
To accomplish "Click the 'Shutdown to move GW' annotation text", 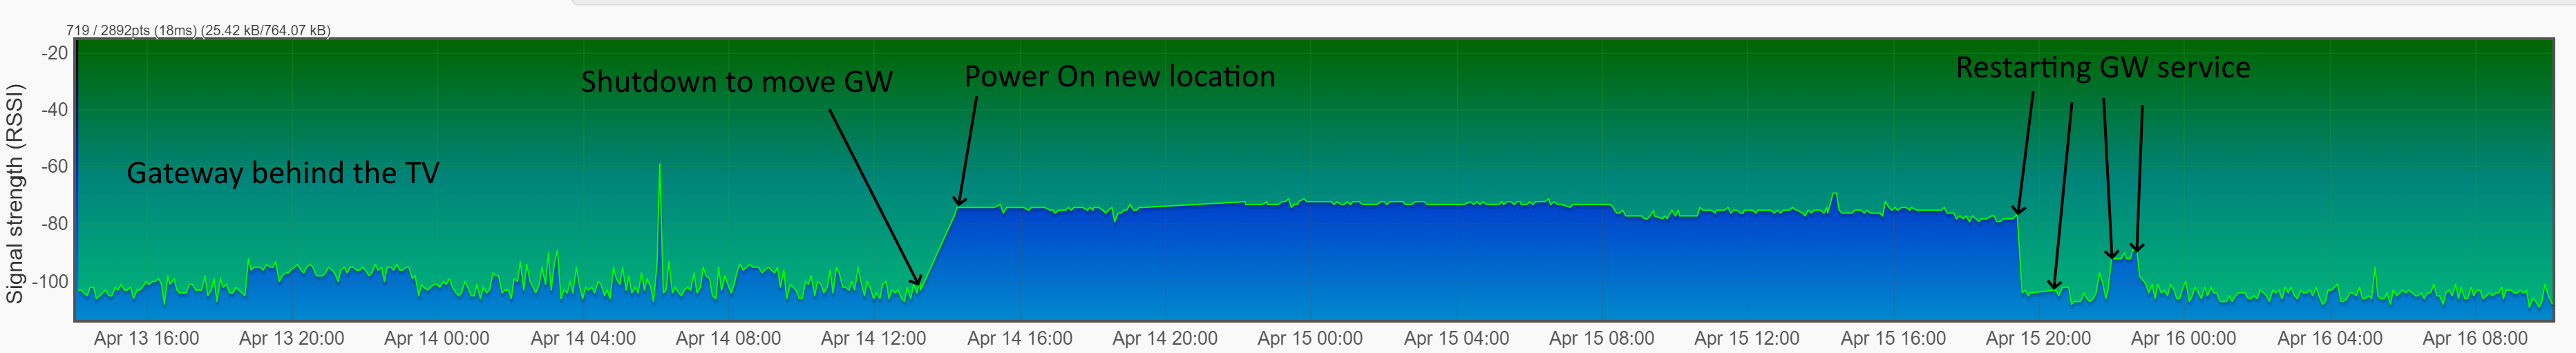I will [x=736, y=82].
